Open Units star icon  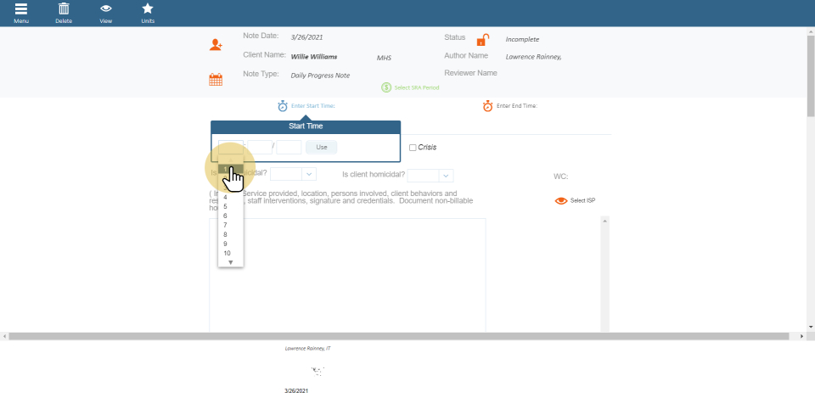(148, 9)
